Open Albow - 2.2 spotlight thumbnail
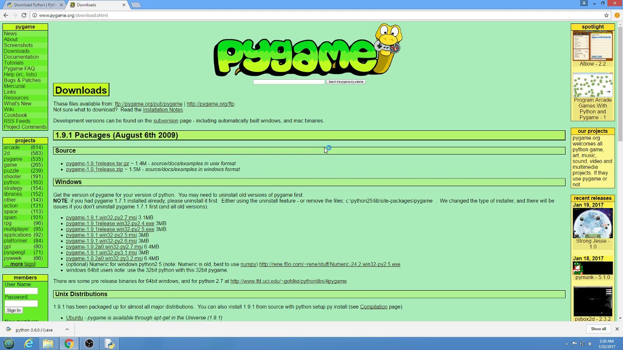Viewport: 623px width, 350px height. (592, 46)
